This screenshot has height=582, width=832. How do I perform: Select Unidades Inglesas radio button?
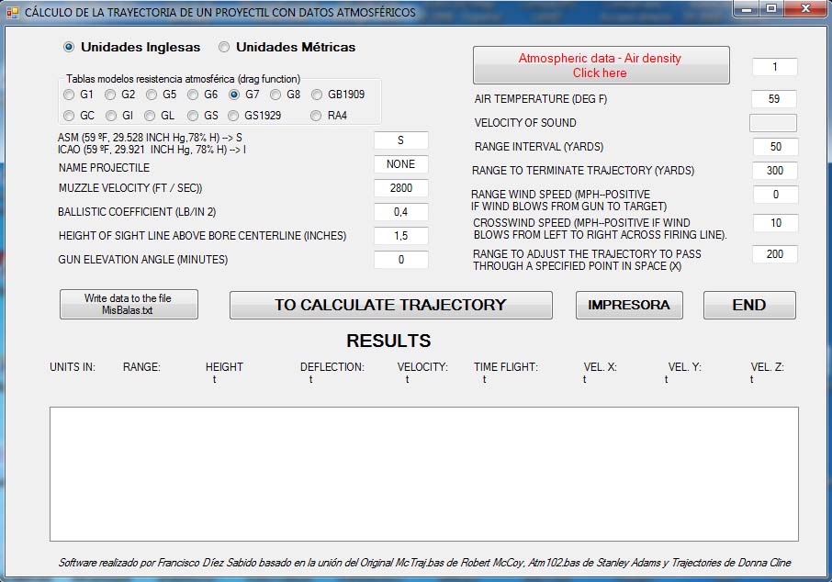pyautogui.click(x=69, y=47)
